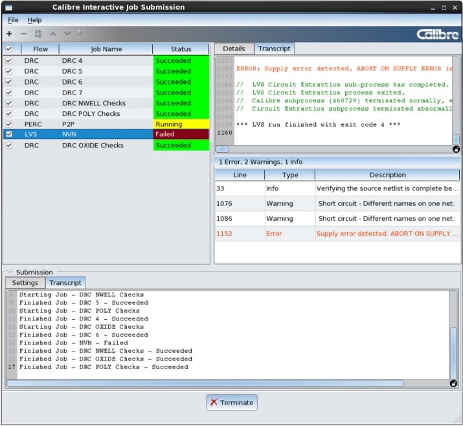
Task: Select the Submission Transcript tab
Action: coord(65,283)
